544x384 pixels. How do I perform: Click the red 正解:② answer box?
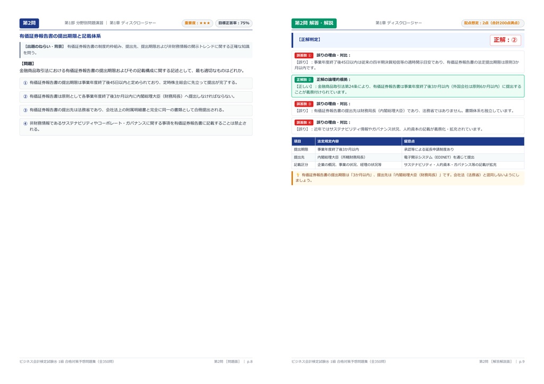pos(505,40)
